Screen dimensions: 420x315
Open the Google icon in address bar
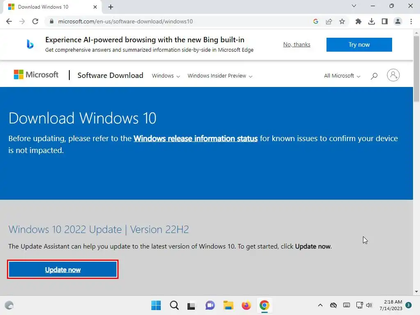(x=315, y=21)
